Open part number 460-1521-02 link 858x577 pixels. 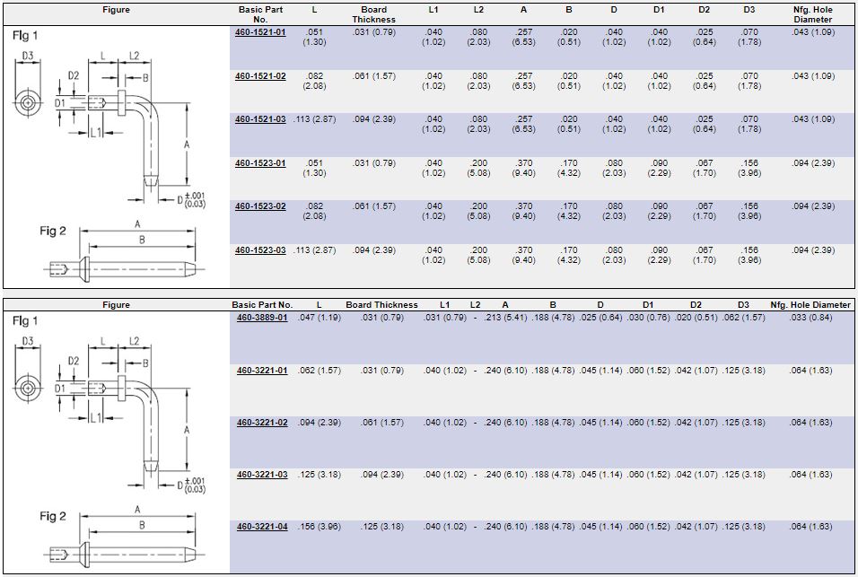click(260, 76)
